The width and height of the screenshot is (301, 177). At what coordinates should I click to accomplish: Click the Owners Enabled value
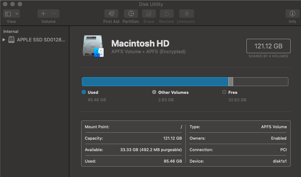[279, 138]
